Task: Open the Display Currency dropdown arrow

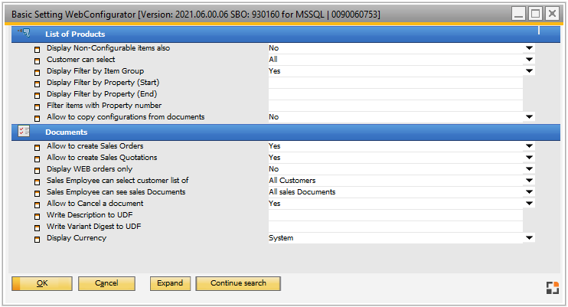Action: click(x=528, y=238)
